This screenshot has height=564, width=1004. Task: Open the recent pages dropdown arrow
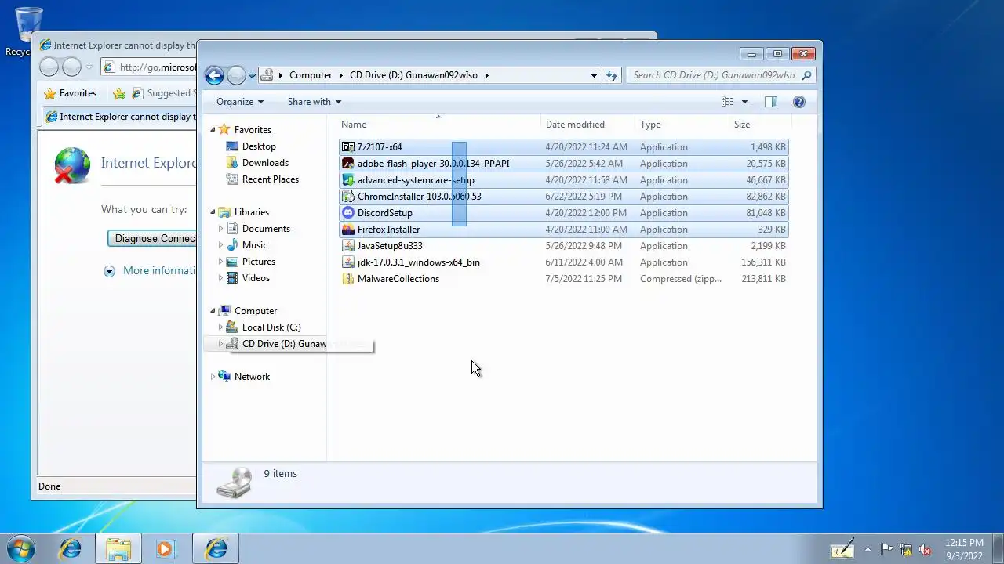[252, 76]
